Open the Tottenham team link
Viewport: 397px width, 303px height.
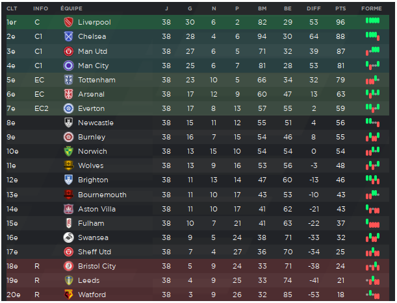97,80
